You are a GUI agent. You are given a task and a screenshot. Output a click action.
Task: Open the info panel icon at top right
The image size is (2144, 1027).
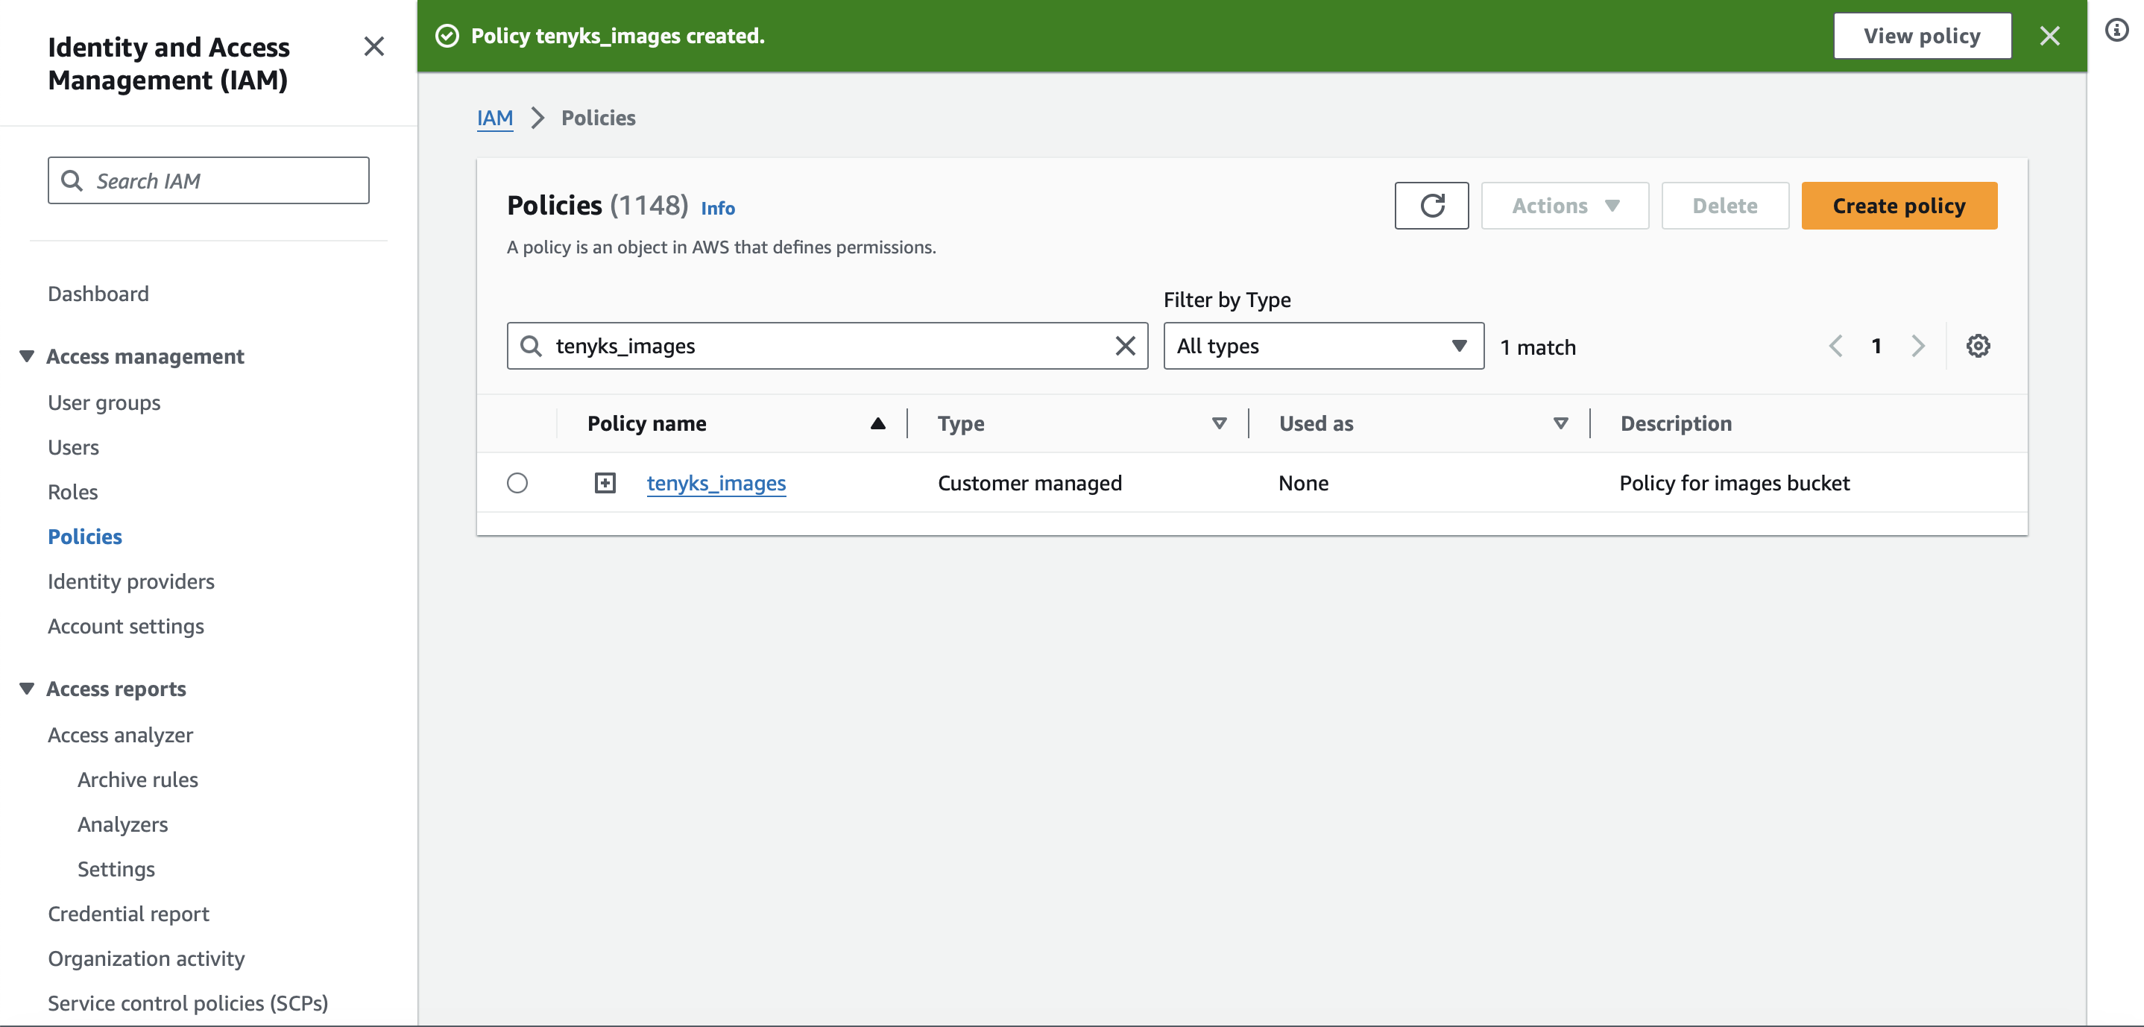[x=2116, y=31]
